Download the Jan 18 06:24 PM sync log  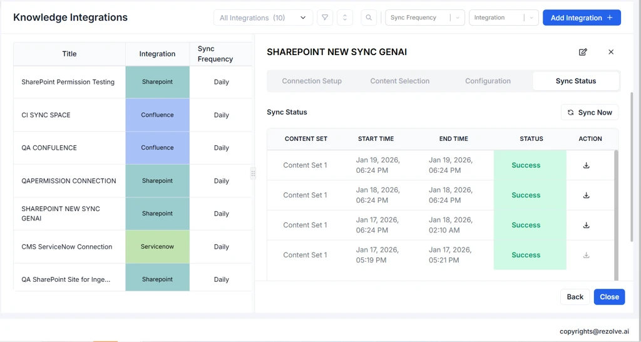tap(587, 195)
